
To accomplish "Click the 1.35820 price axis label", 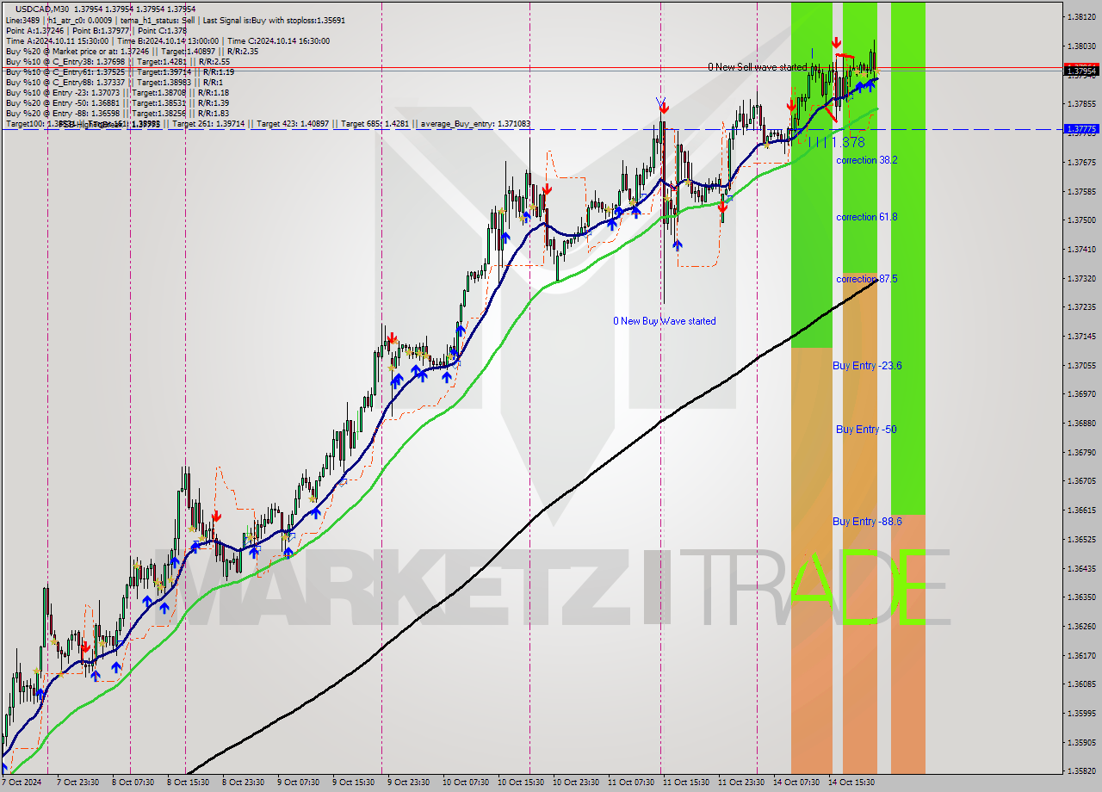I will [x=1081, y=770].
